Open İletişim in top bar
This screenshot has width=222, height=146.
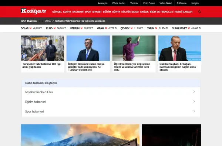(195, 3)
